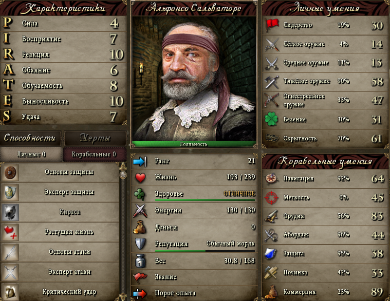
Task: Click the Растущая жизнь heart icon
Action: (10, 232)
